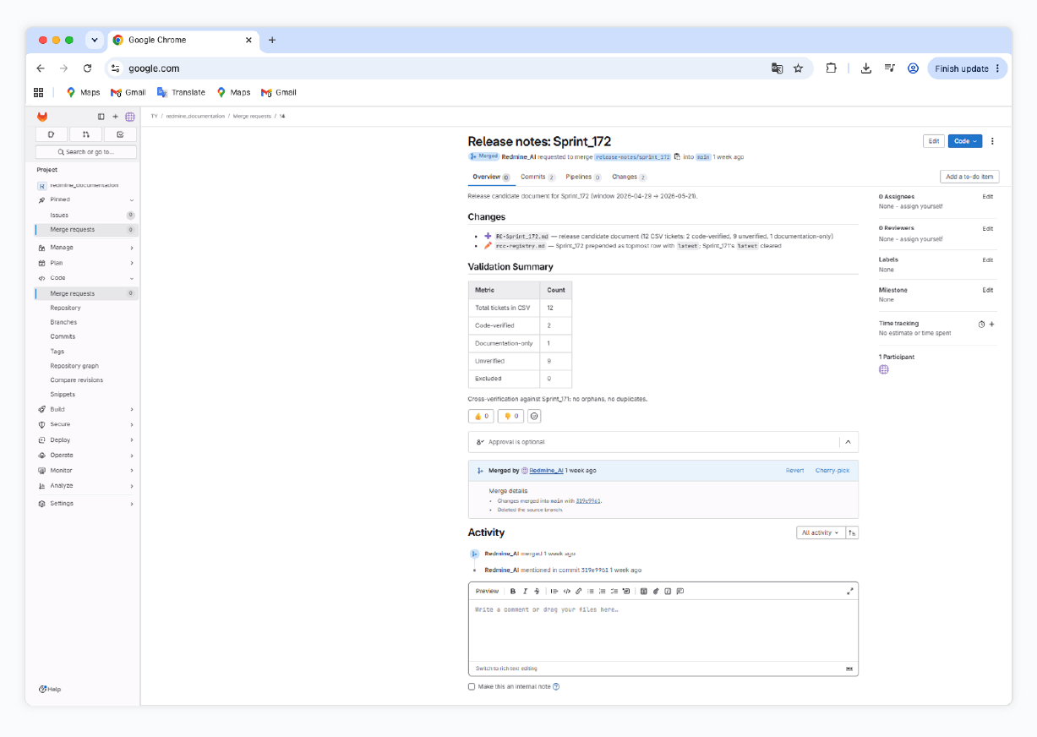The width and height of the screenshot is (1037, 737).
Task: Open the GitLab home logo
Action: point(42,117)
